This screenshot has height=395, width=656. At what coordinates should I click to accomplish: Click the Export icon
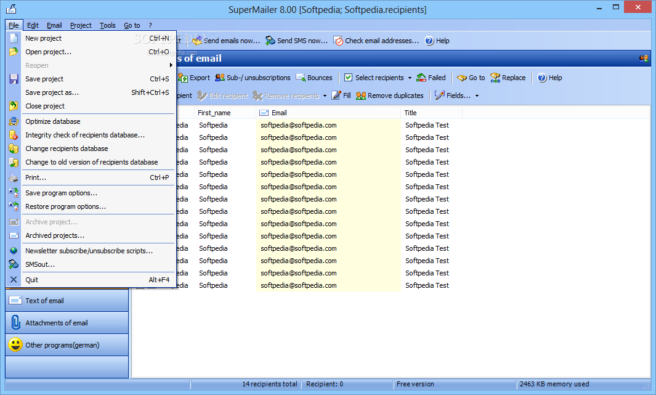point(183,78)
